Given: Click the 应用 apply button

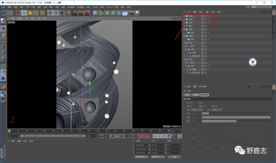Looking at the screenshot, I should coord(174,157).
